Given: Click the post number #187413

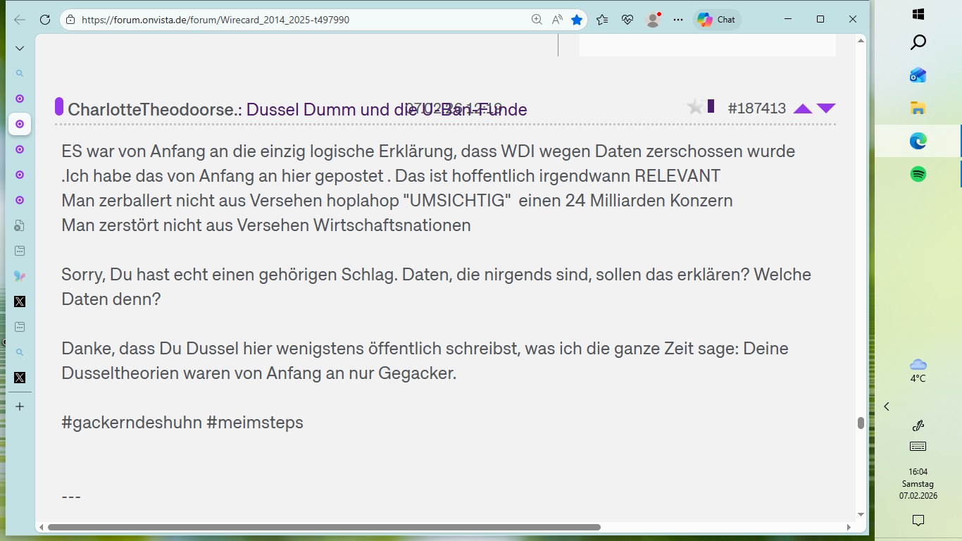Looking at the screenshot, I should (757, 108).
